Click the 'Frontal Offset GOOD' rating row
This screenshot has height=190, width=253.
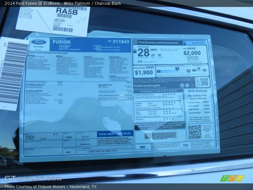click(198, 102)
